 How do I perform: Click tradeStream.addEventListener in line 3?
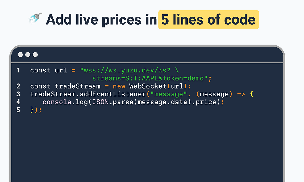pyautogui.click(x=88, y=94)
